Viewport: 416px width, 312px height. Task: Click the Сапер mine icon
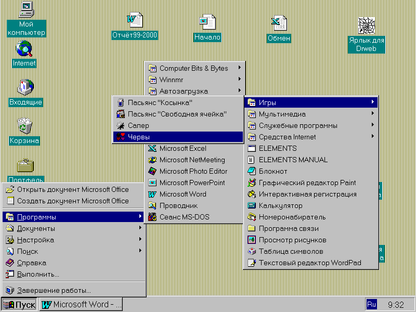121,125
